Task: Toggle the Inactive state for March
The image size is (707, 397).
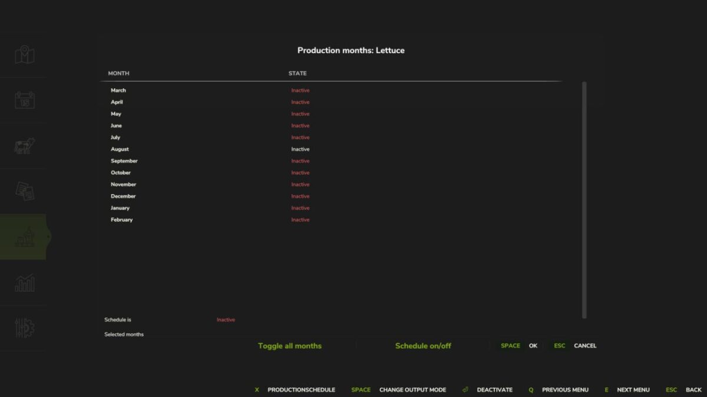Action: [300, 90]
